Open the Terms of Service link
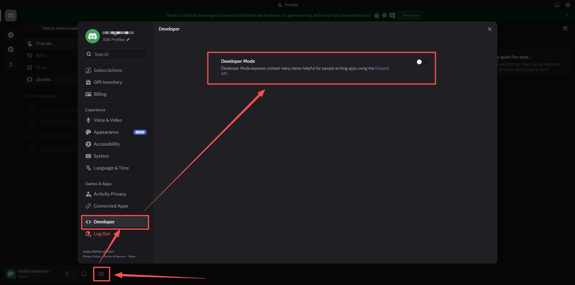Image resolution: width=575 pixels, height=285 pixels. (x=114, y=257)
